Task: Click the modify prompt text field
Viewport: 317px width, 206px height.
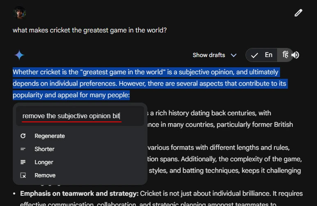Action: [80, 116]
